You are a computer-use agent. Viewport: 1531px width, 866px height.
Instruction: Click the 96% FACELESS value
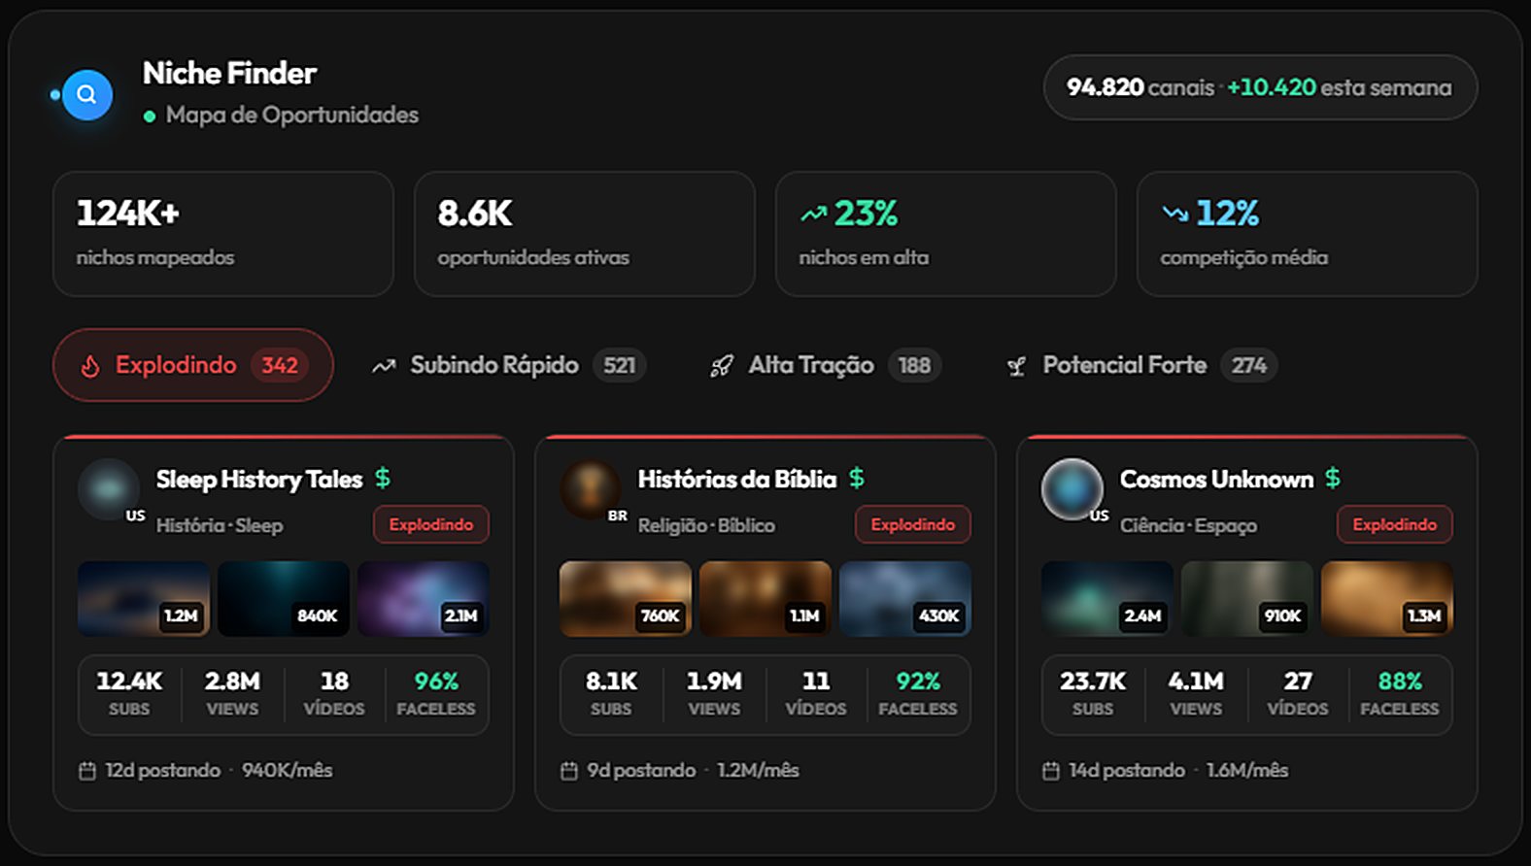coord(436,682)
